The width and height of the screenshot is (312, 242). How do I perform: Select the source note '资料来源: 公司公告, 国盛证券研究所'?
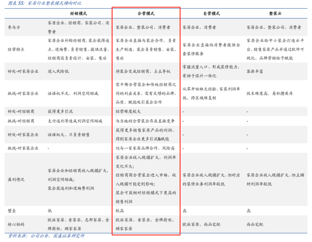point(46,236)
